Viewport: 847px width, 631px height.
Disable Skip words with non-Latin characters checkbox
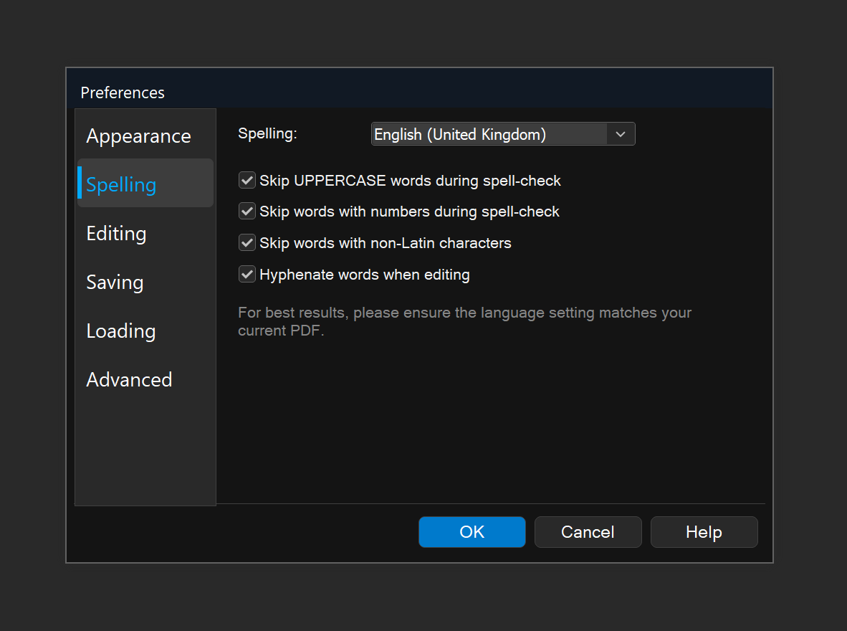tap(247, 243)
